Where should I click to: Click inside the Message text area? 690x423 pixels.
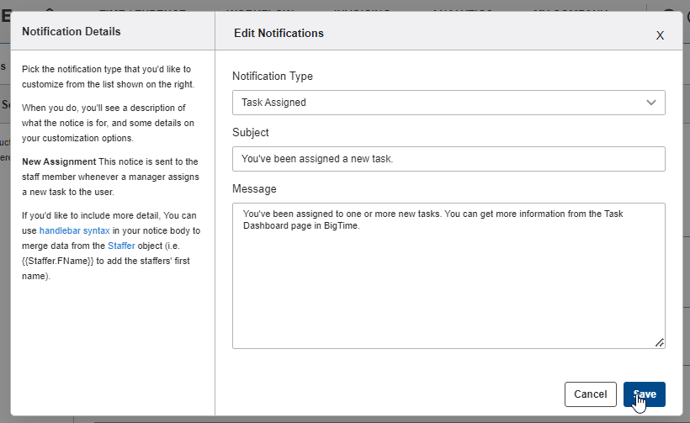click(x=448, y=278)
